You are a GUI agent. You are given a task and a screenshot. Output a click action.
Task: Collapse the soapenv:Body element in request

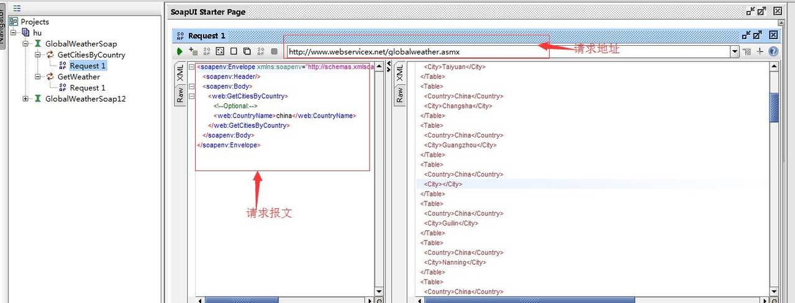click(191, 86)
